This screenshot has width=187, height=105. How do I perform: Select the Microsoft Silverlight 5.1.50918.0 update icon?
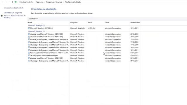[29, 28]
